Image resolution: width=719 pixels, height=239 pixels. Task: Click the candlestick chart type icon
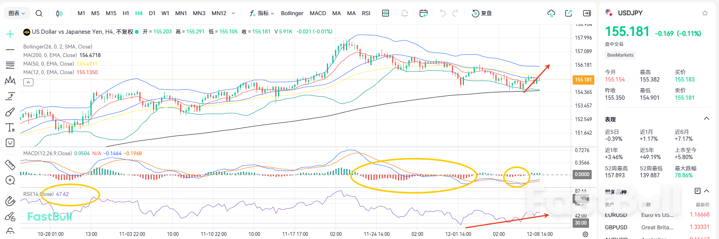[x=59, y=14]
